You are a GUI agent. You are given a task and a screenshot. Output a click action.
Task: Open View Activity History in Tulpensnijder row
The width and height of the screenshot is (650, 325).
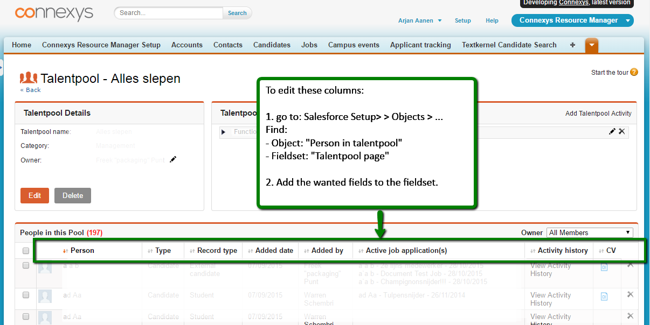click(x=550, y=299)
